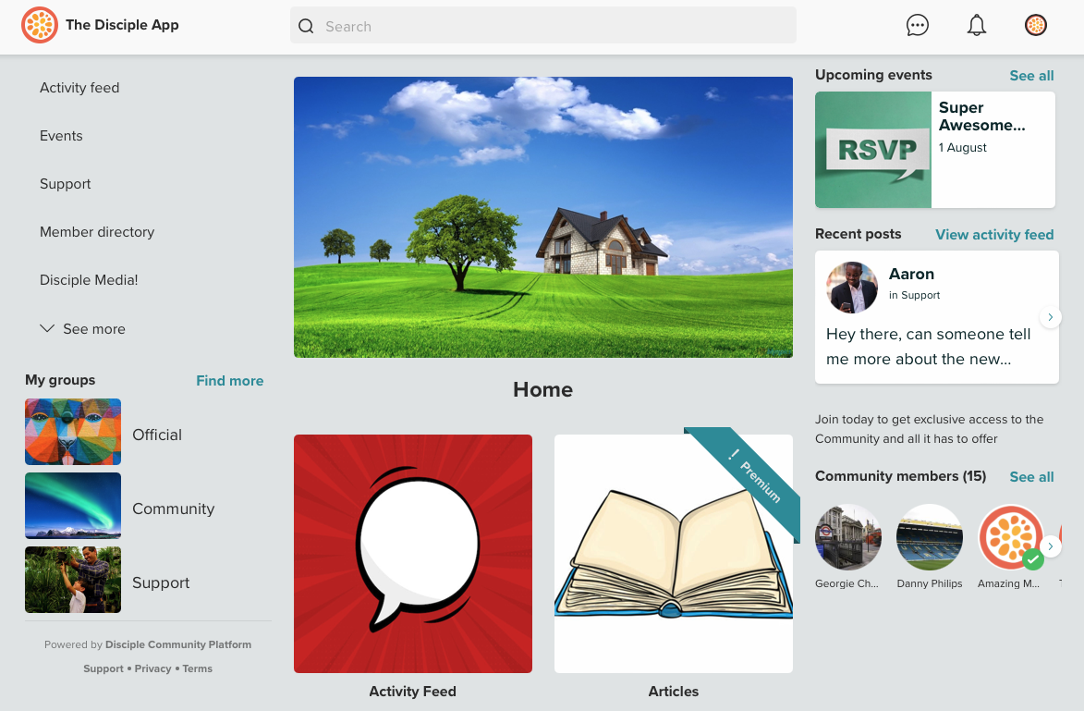Open Activity feed in the sidebar
1084x711 pixels.
click(79, 88)
